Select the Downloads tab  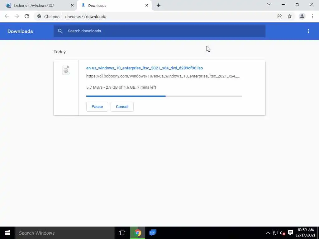(114, 6)
